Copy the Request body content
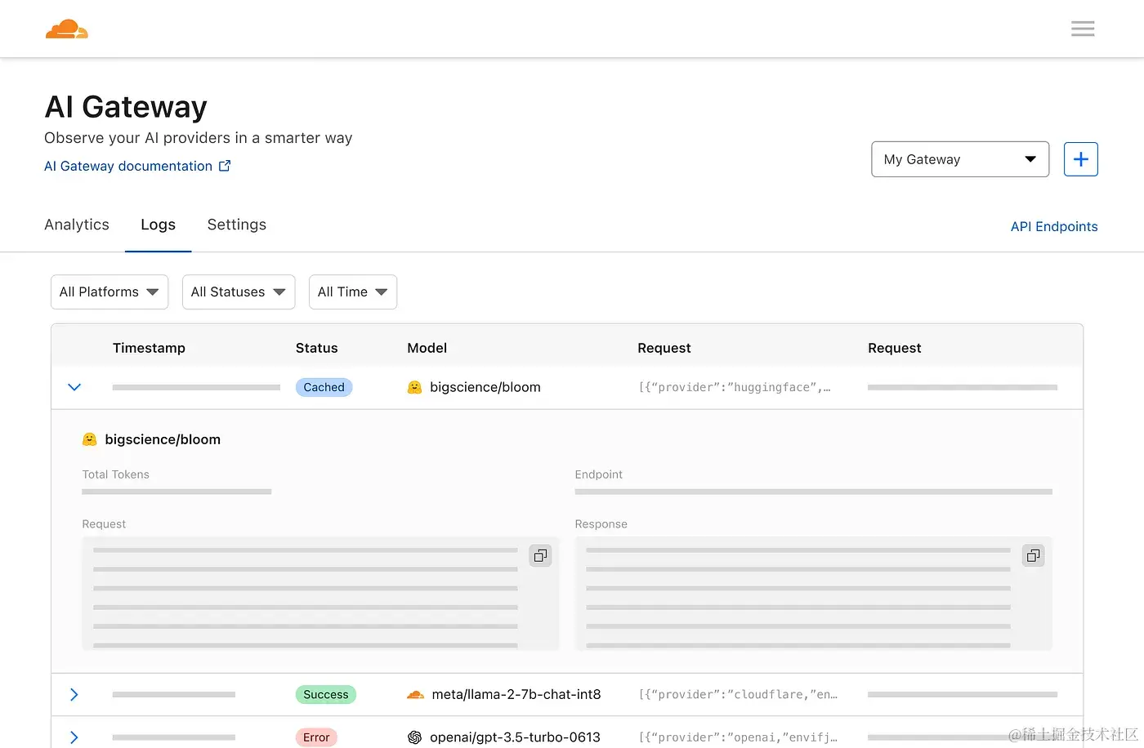 [540, 555]
